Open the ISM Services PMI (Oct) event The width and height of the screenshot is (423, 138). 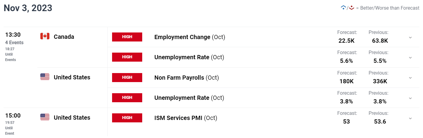click(x=186, y=118)
